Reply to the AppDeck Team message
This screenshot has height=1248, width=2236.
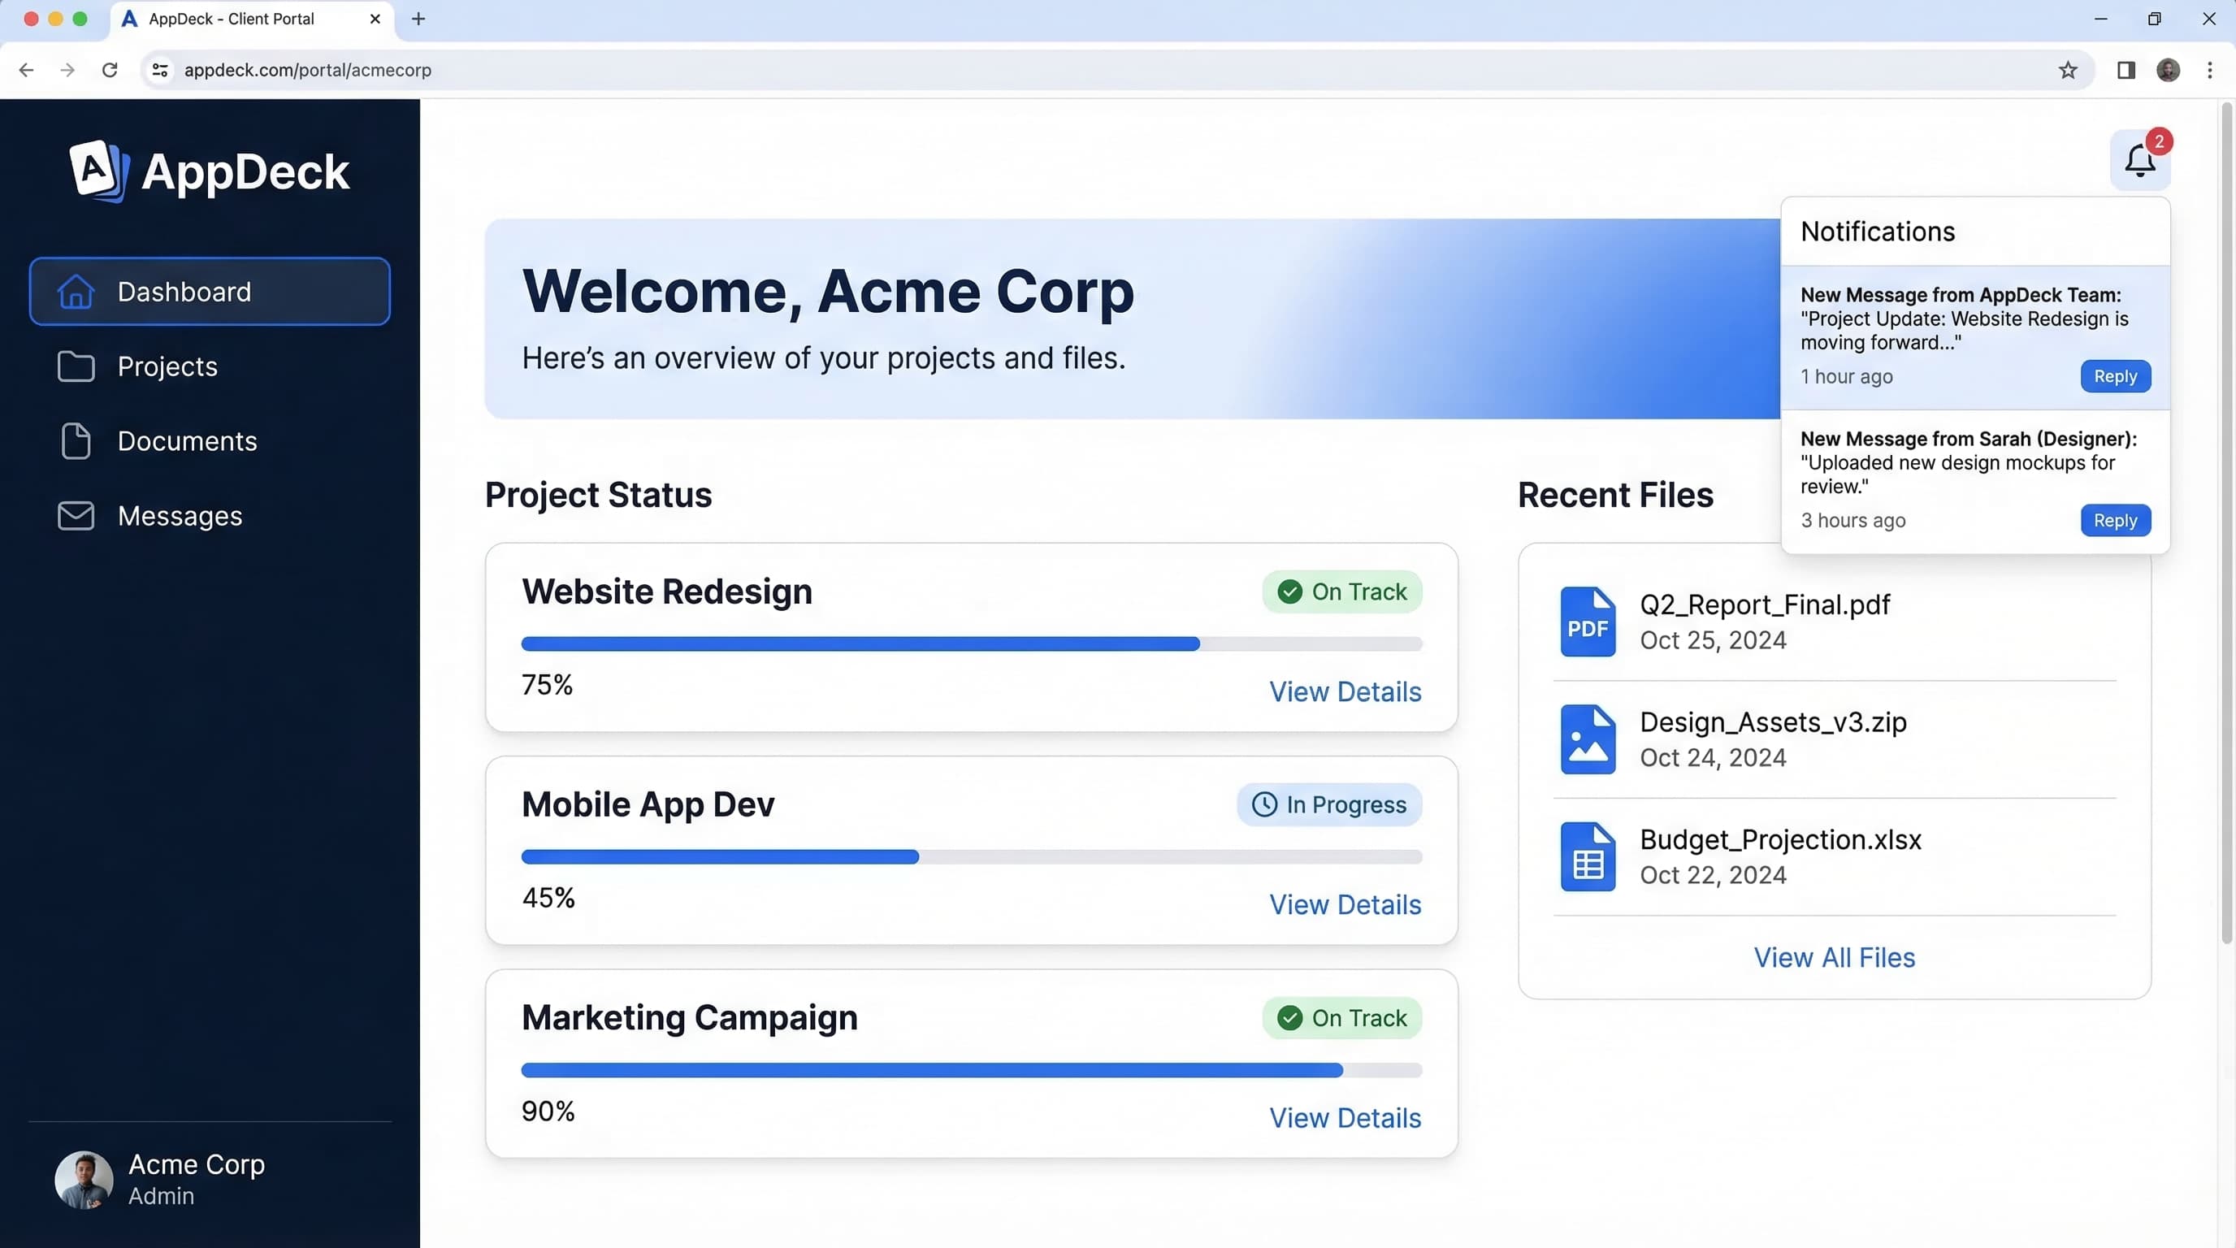pos(2116,376)
